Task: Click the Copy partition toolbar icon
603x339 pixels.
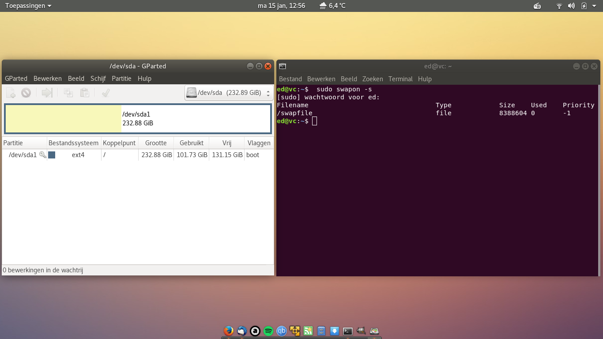Action: (68, 93)
